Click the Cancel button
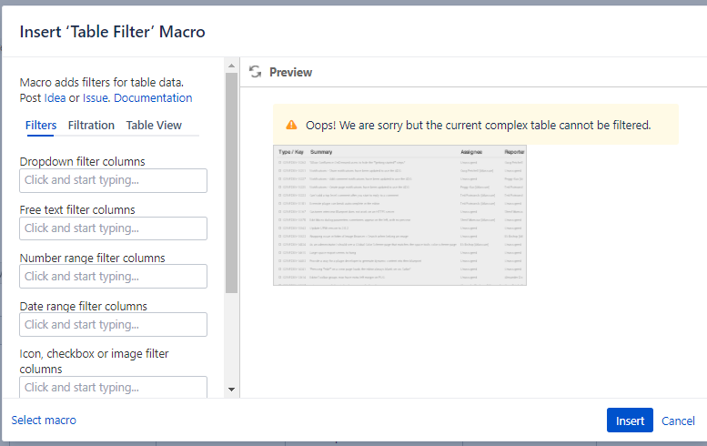This screenshot has height=446, width=707. [x=678, y=421]
